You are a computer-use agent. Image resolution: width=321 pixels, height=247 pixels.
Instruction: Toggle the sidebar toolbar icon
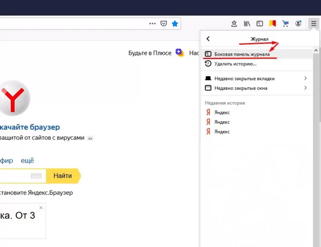coord(260,24)
